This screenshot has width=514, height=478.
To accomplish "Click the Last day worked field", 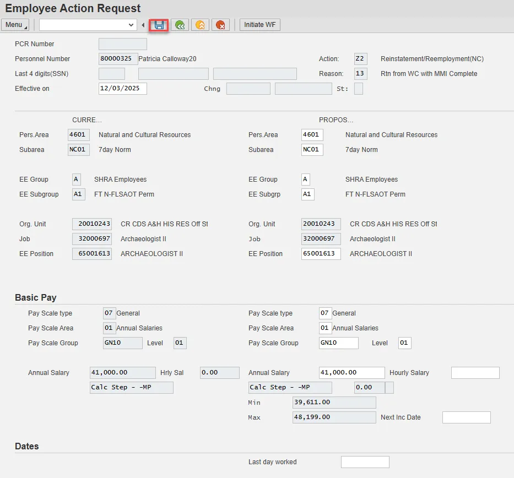I will (365, 462).
